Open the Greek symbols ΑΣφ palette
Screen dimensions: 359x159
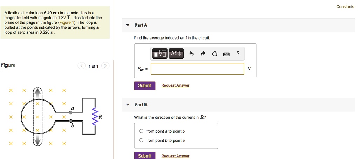176,54
